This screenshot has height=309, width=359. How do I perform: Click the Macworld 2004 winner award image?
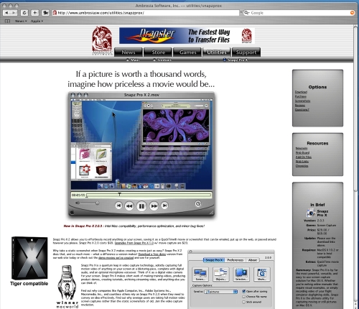coord(67,286)
